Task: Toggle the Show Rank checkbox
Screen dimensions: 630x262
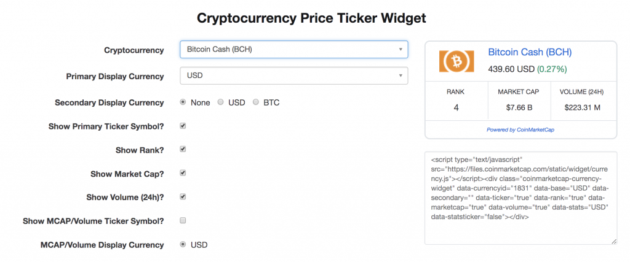Action: 183,149
